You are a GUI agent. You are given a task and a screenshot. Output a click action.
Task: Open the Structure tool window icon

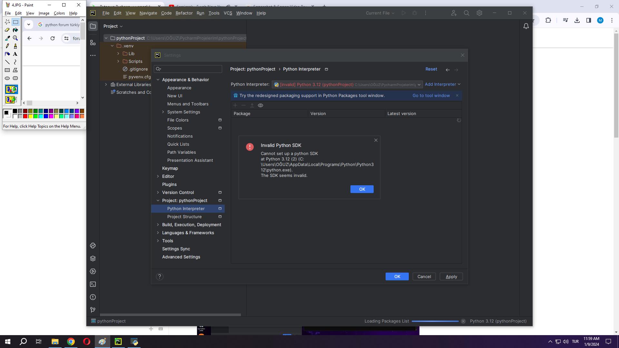coord(93,43)
